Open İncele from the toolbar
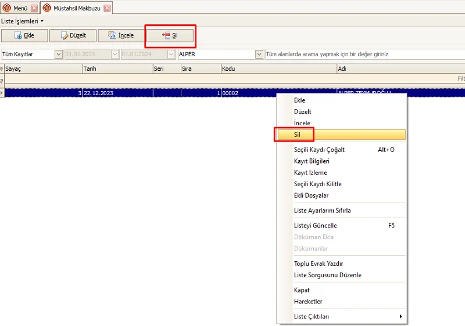The height and width of the screenshot is (326, 465). click(x=120, y=35)
